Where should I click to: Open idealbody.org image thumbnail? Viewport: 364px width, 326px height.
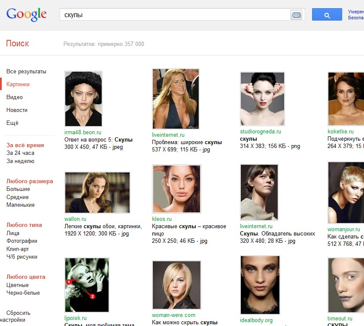point(260,285)
